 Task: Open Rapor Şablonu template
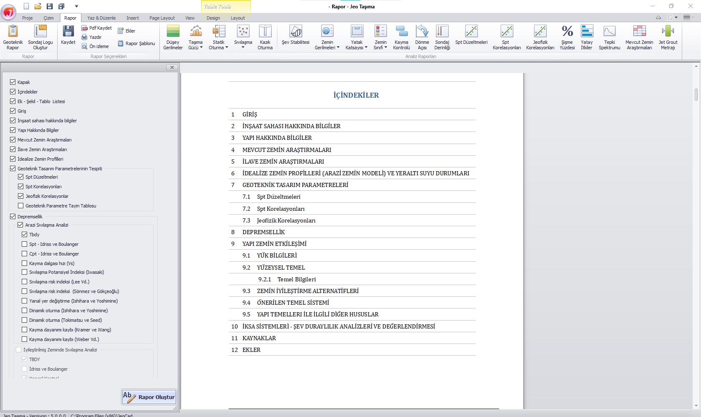tap(136, 43)
